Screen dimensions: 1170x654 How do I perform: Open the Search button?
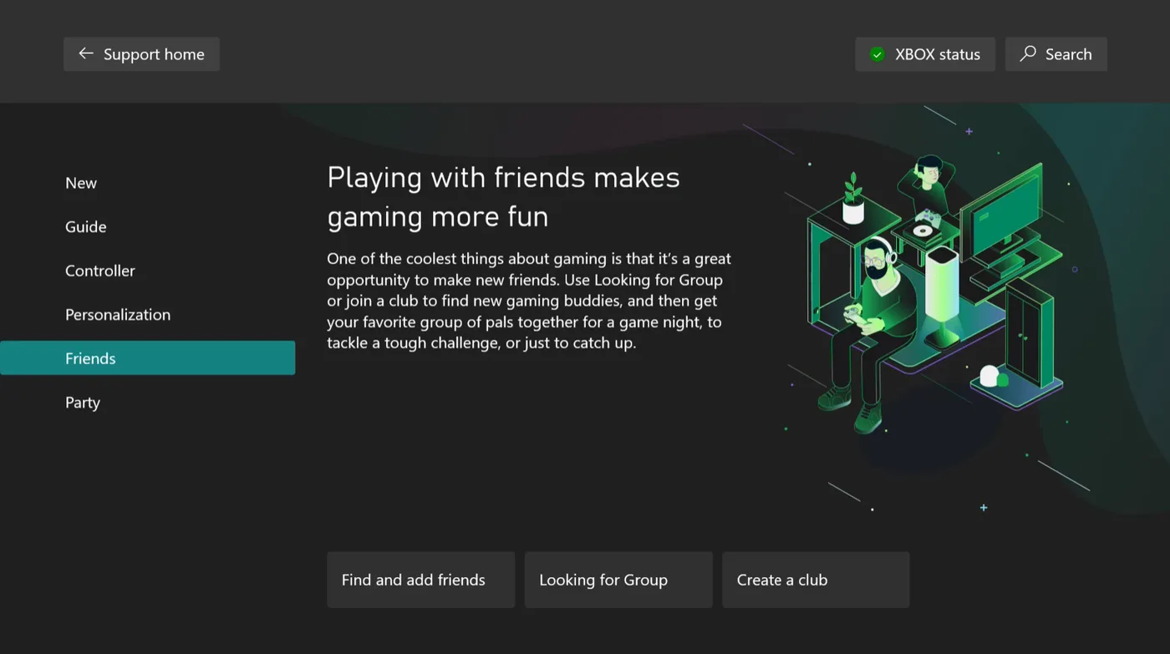point(1056,54)
